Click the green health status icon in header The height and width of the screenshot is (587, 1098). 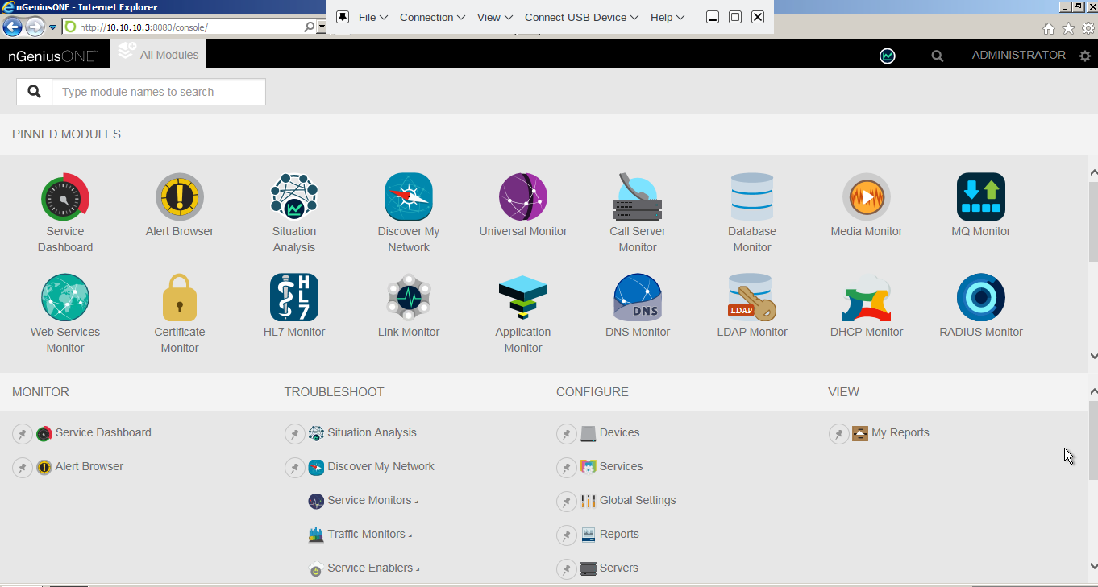888,56
